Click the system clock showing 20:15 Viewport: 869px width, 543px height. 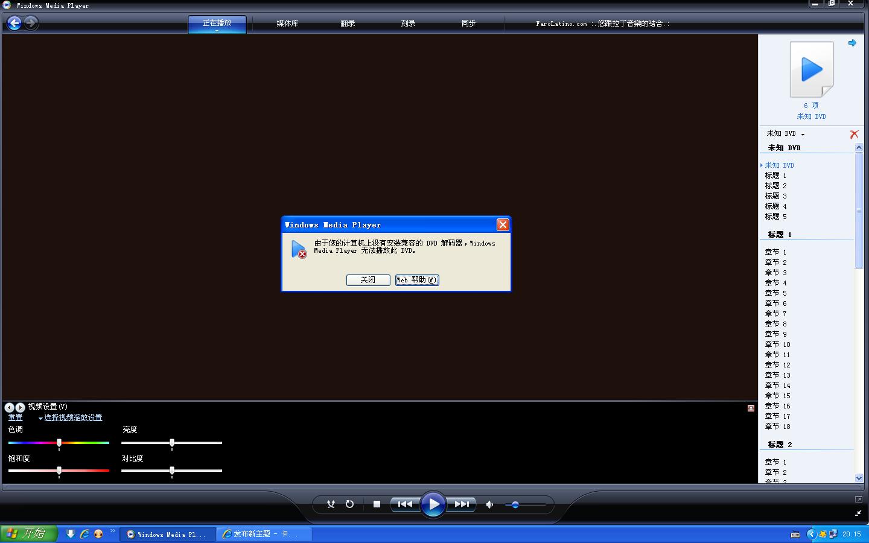click(851, 535)
